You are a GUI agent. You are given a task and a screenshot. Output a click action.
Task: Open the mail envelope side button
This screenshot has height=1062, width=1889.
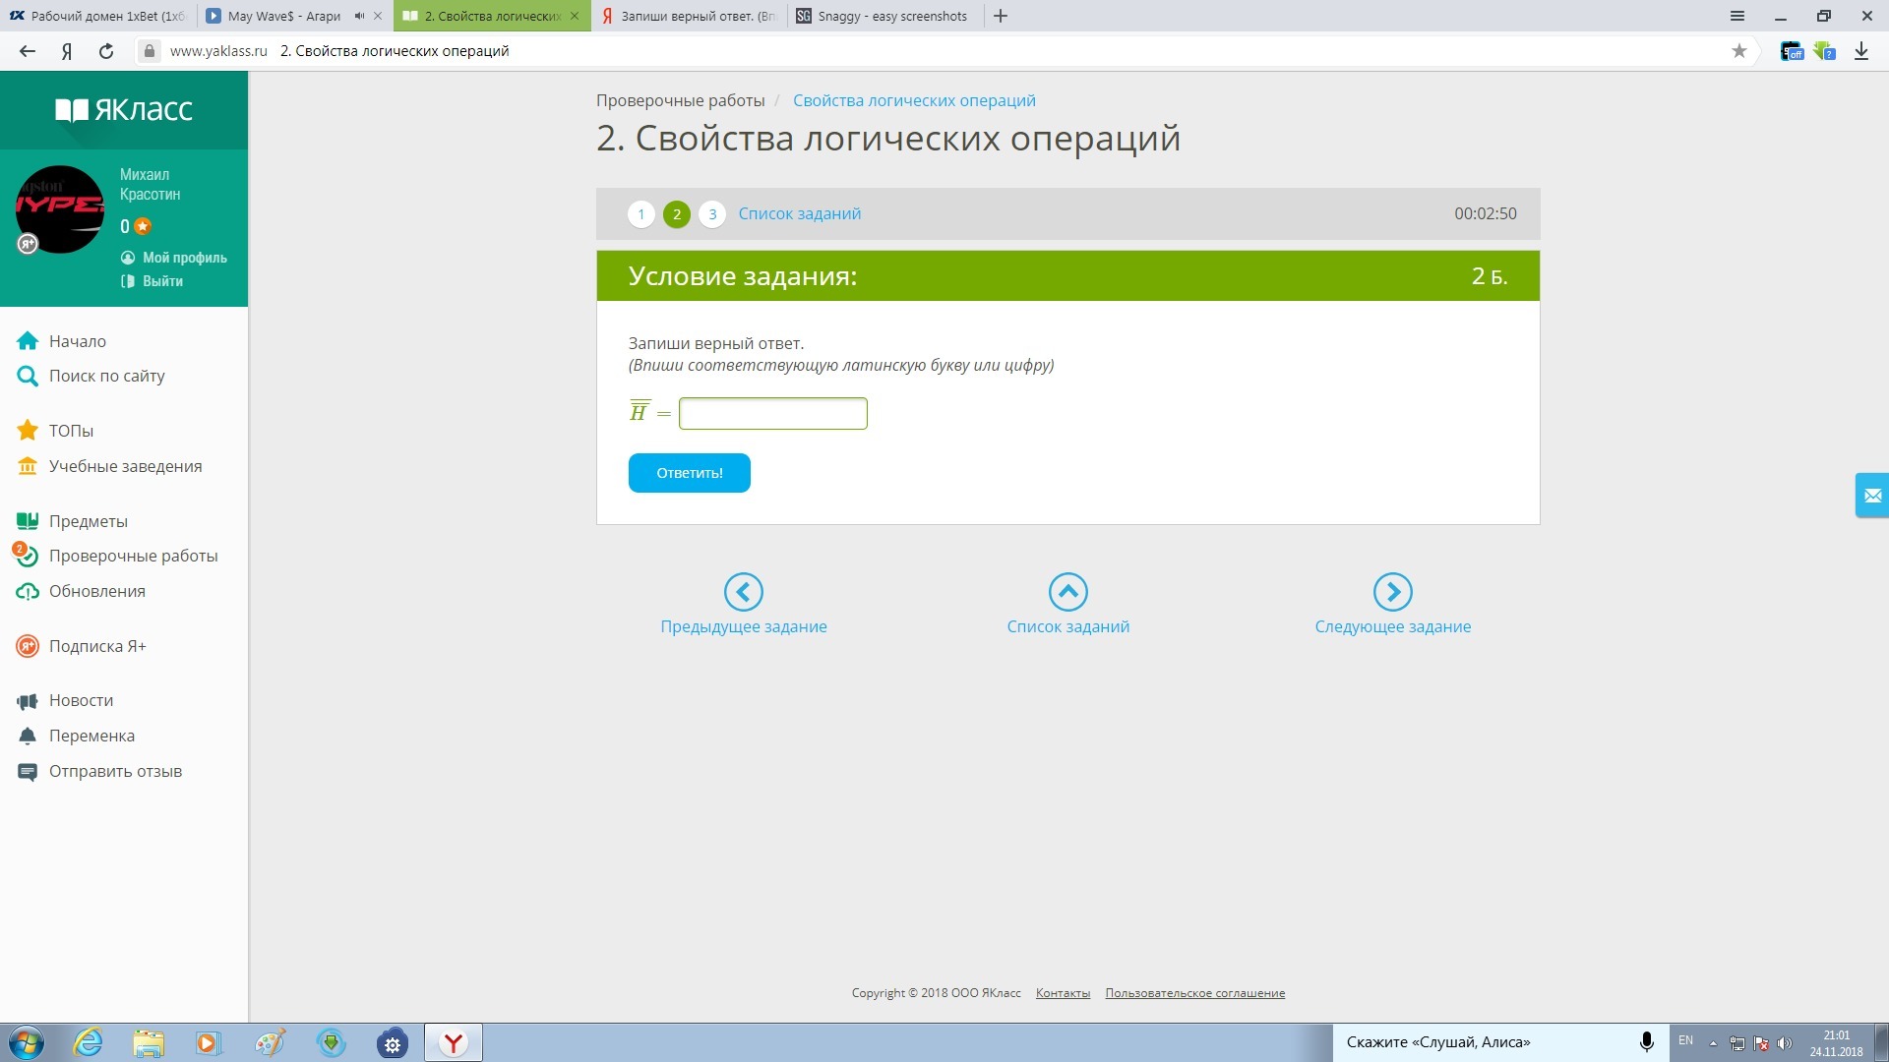[x=1872, y=496]
